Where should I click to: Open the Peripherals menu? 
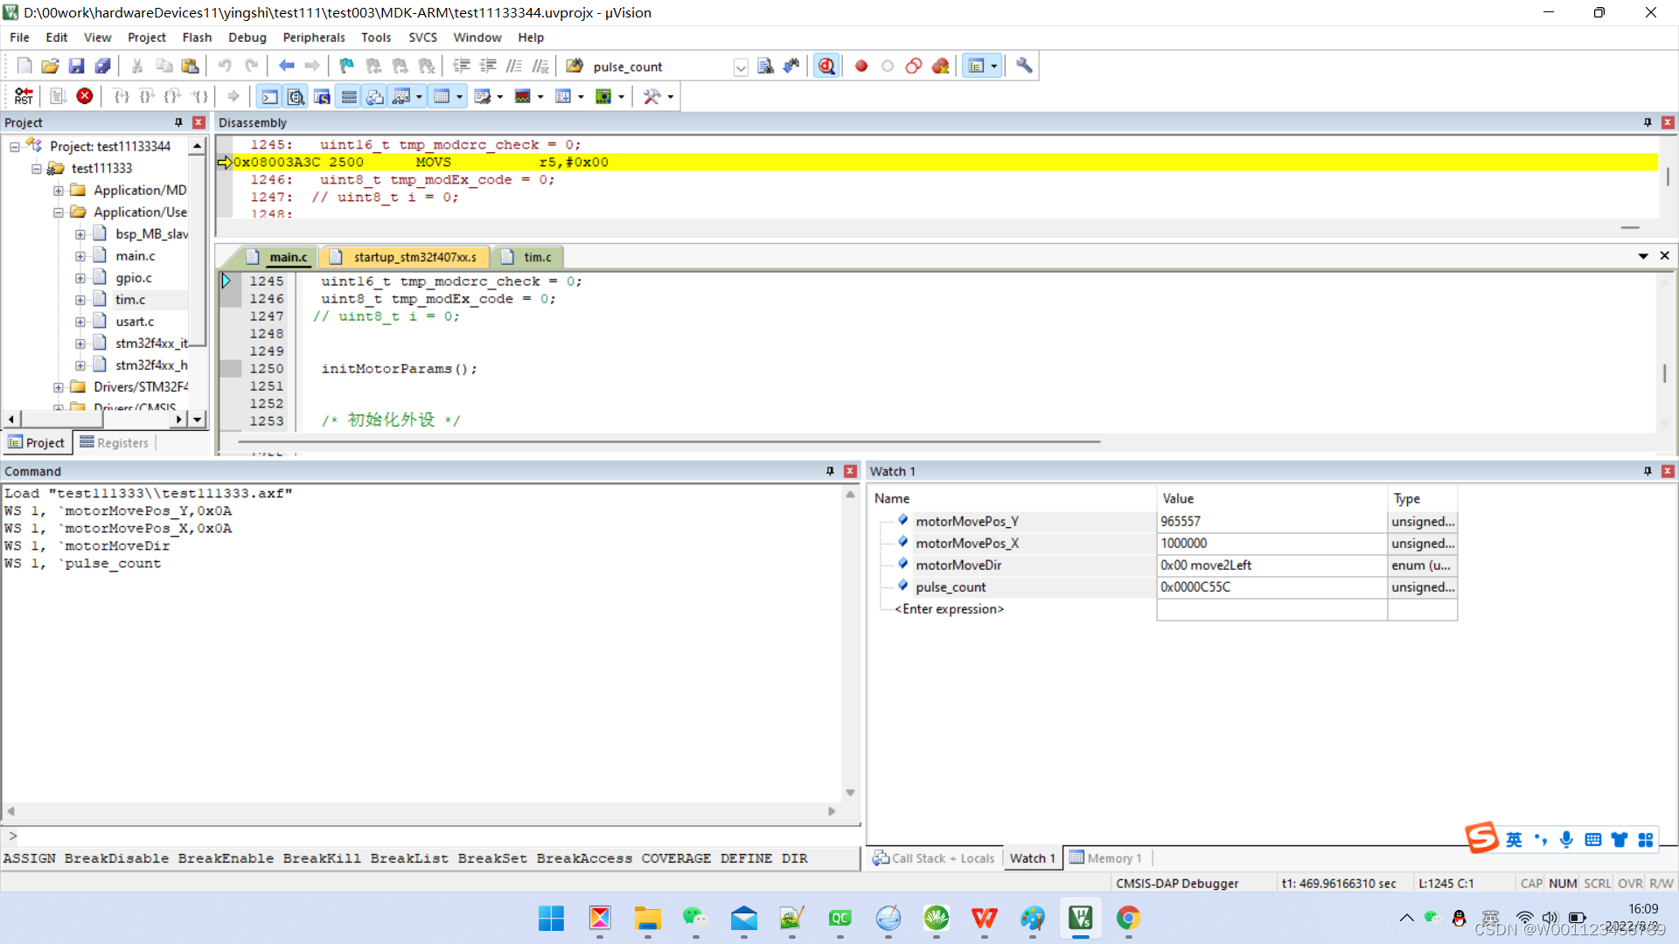(313, 37)
